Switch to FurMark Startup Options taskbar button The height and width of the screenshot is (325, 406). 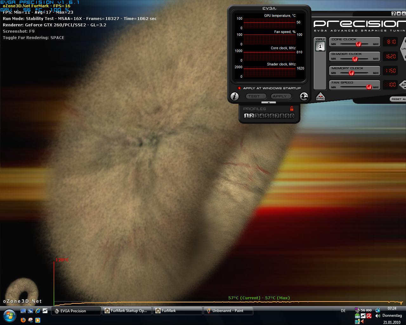(x=127, y=311)
